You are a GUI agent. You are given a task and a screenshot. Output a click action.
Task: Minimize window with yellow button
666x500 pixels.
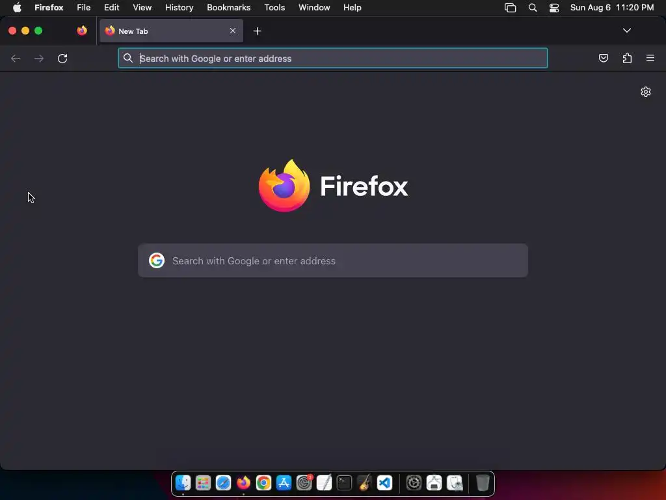tap(25, 31)
